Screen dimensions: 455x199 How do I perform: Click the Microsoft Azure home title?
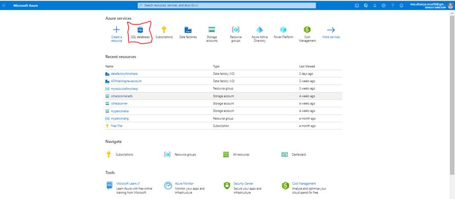pos(26,5)
